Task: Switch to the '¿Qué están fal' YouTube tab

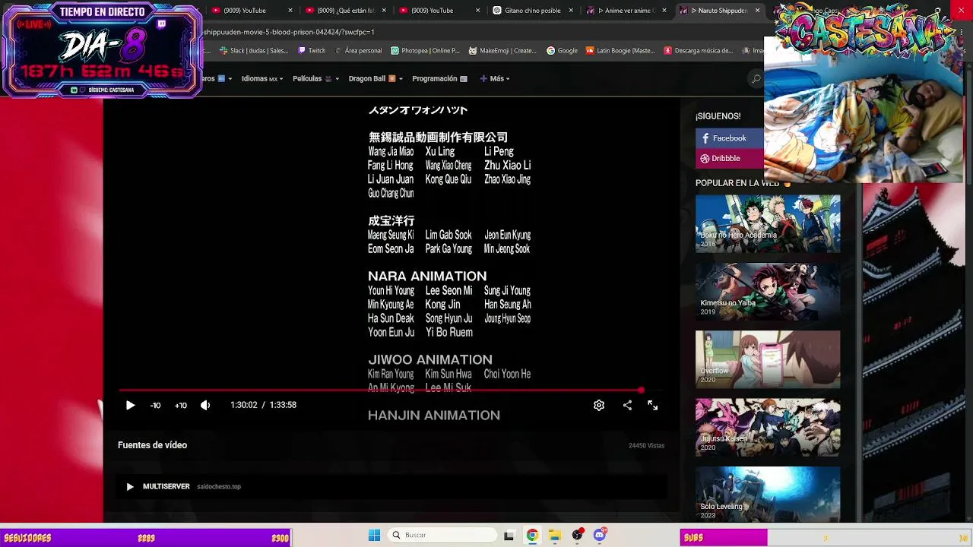Action: (346, 11)
